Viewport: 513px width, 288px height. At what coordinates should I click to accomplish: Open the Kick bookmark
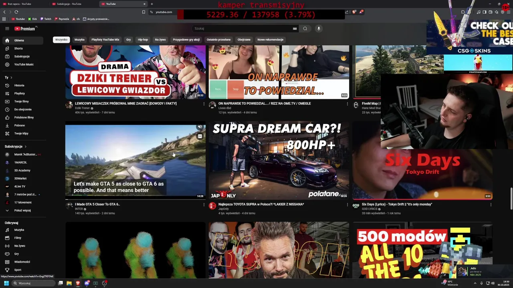32,19
